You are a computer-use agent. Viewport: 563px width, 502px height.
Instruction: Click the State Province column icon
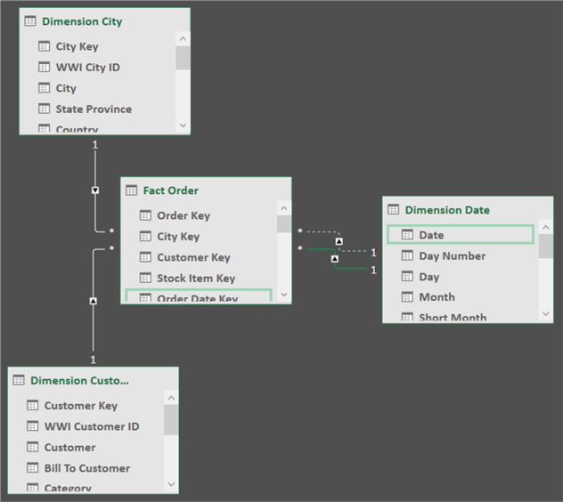click(x=45, y=109)
